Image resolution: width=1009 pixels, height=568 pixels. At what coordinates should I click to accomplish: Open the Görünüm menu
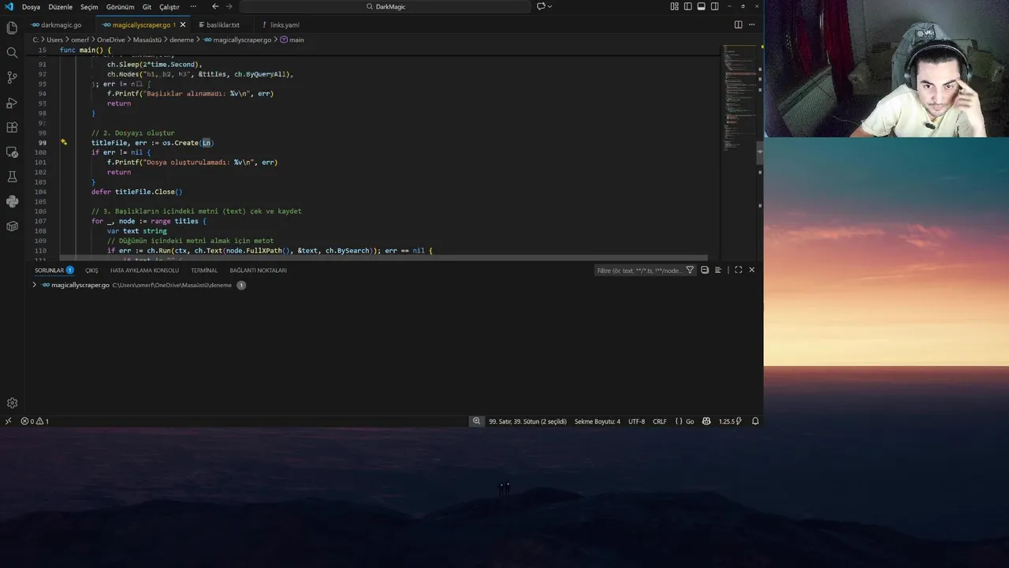pos(121,6)
